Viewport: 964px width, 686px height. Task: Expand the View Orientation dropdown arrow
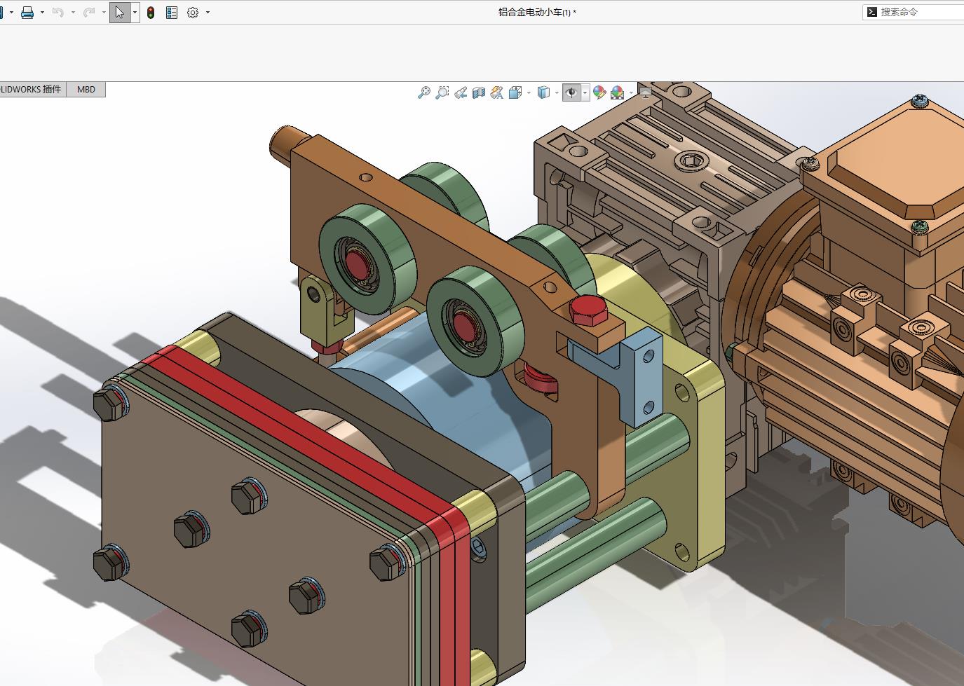[x=529, y=92]
